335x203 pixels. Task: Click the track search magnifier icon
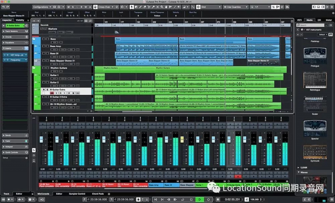90,21
